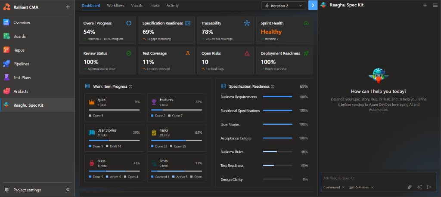Switch to the Intake tab
The width and height of the screenshot is (441, 197).
155,5
